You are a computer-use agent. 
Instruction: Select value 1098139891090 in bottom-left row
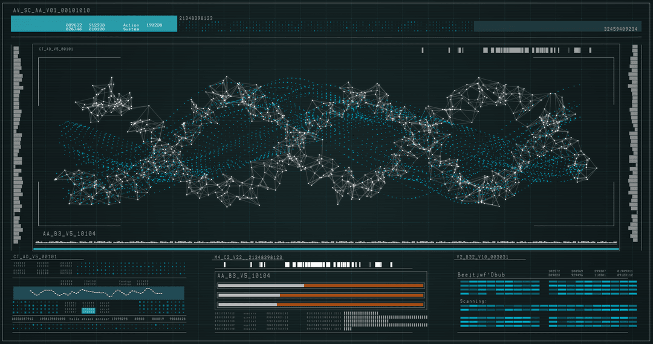pyautogui.click(x=53, y=319)
